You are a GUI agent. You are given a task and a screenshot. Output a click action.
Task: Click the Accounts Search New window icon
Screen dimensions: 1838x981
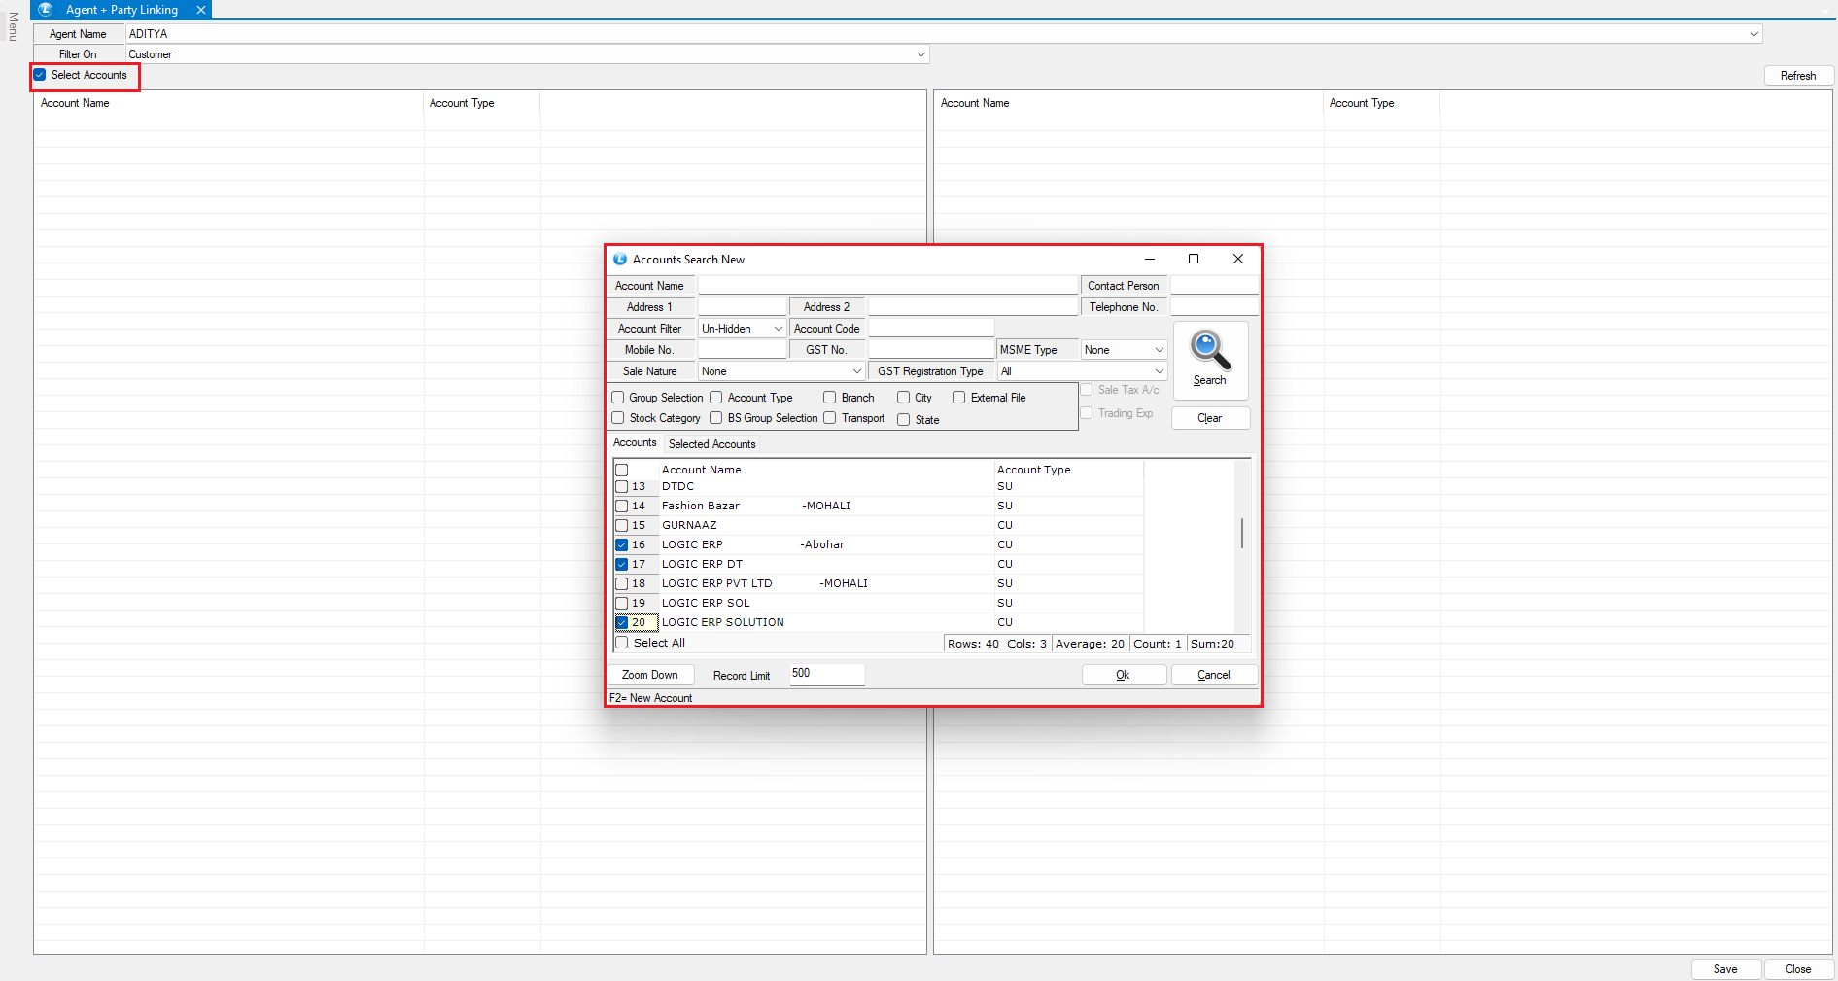620,260
